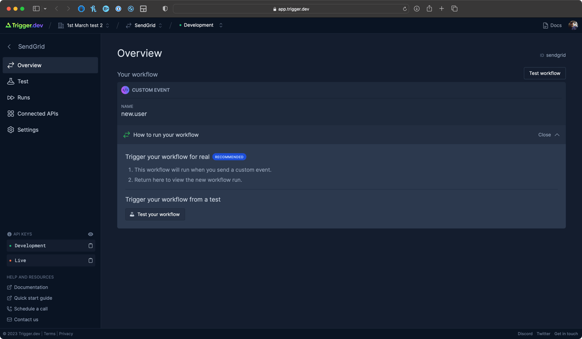Open the Test sidebar item

click(x=50, y=81)
